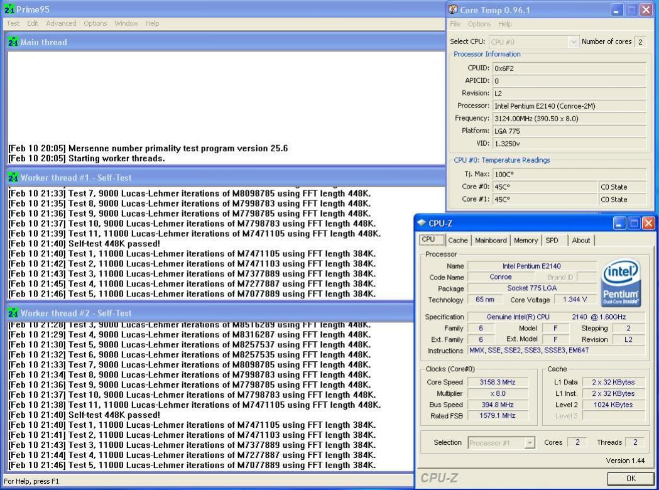Open Core Temp Options menu
The height and width of the screenshot is (490, 659).
click(x=479, y=24)
